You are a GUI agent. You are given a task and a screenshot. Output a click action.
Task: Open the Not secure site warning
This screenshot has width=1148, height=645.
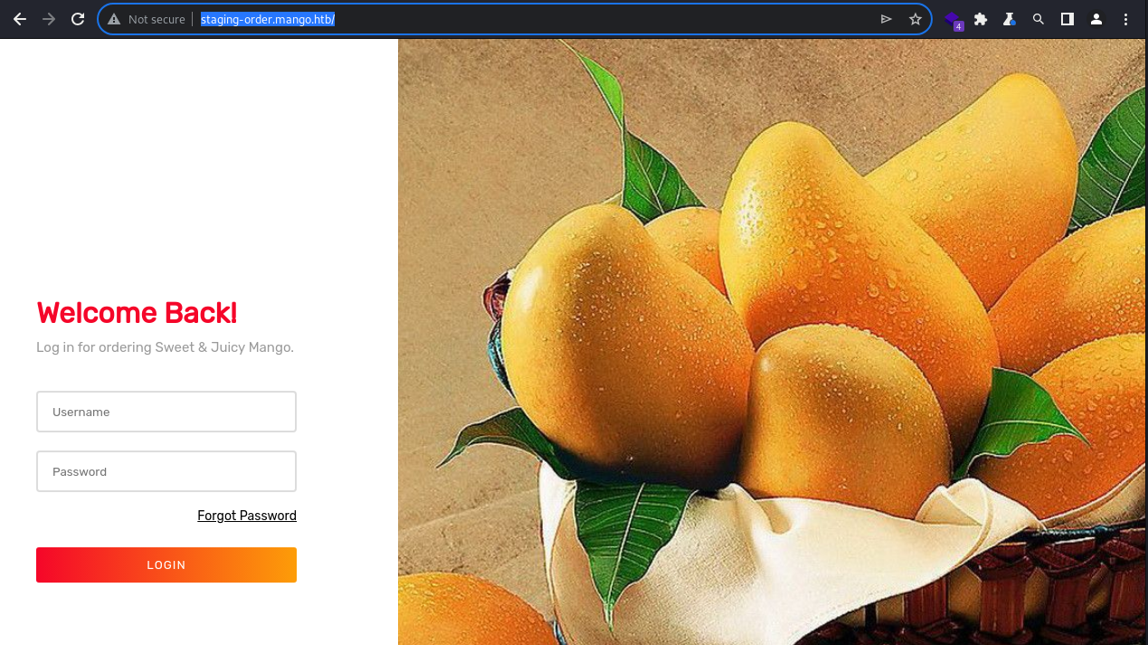pos(146,19)
